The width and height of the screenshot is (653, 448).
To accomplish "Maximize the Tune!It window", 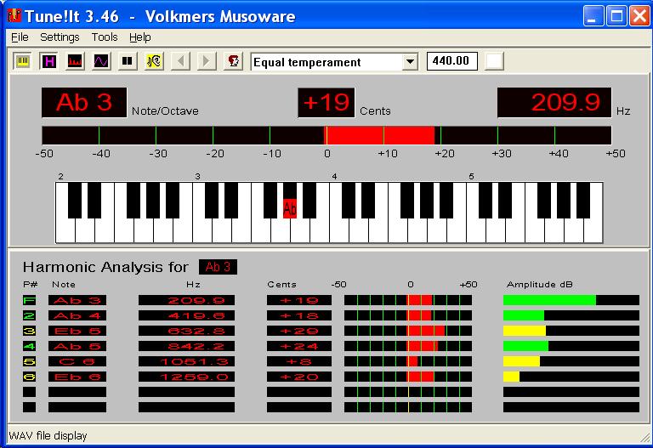I will click(616, 16).
